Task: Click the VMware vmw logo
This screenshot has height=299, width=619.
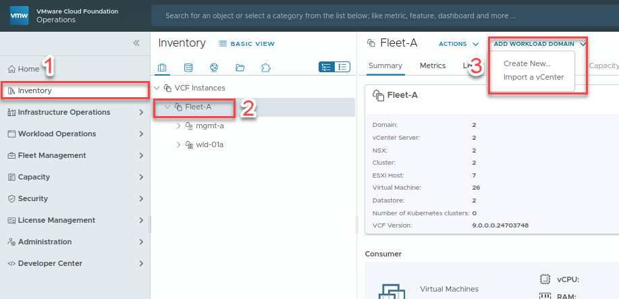Action: [18, 15]
